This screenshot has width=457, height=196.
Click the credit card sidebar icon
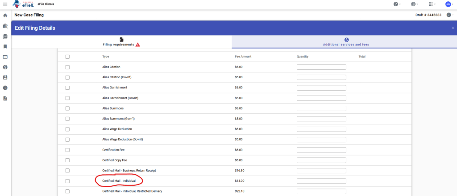point(5,57)
